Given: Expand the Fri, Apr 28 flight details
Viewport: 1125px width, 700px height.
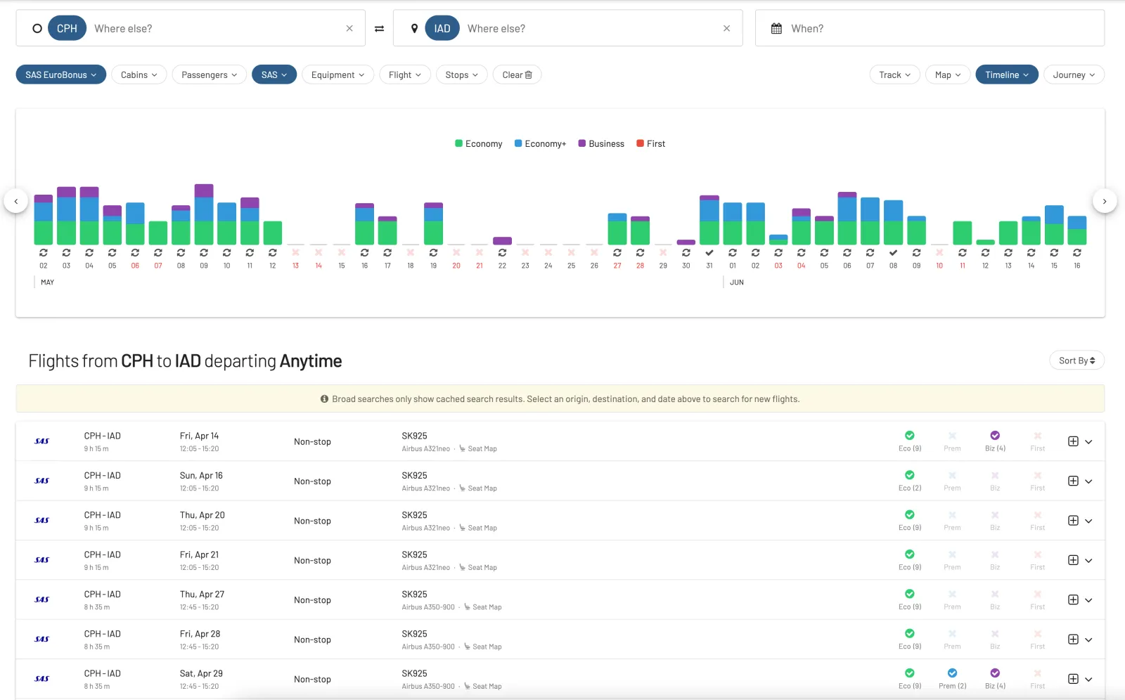Looking at the screenshot, I should [1088, 640].
